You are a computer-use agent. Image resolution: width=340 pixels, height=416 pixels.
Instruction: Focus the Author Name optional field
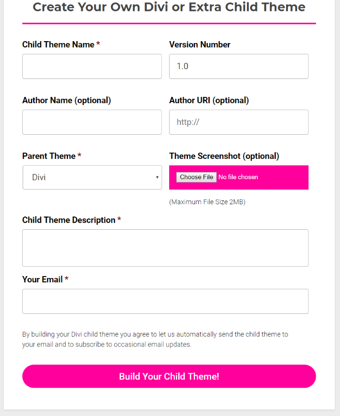point(92,122)
